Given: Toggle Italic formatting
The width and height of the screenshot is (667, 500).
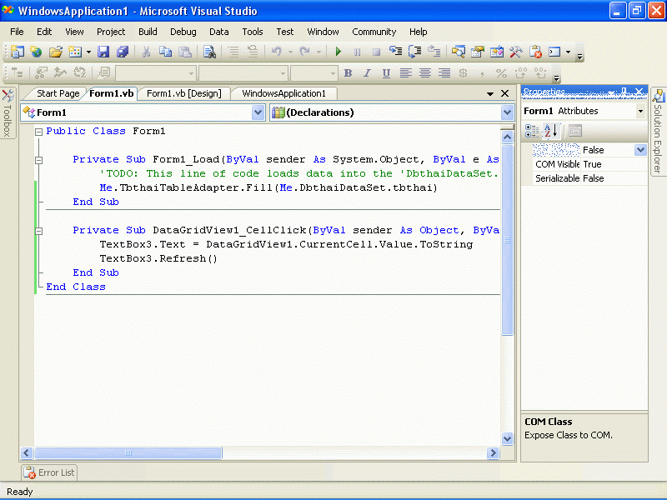Looking at the screenshot, I should pyautogui.click(x=367, y=73).
